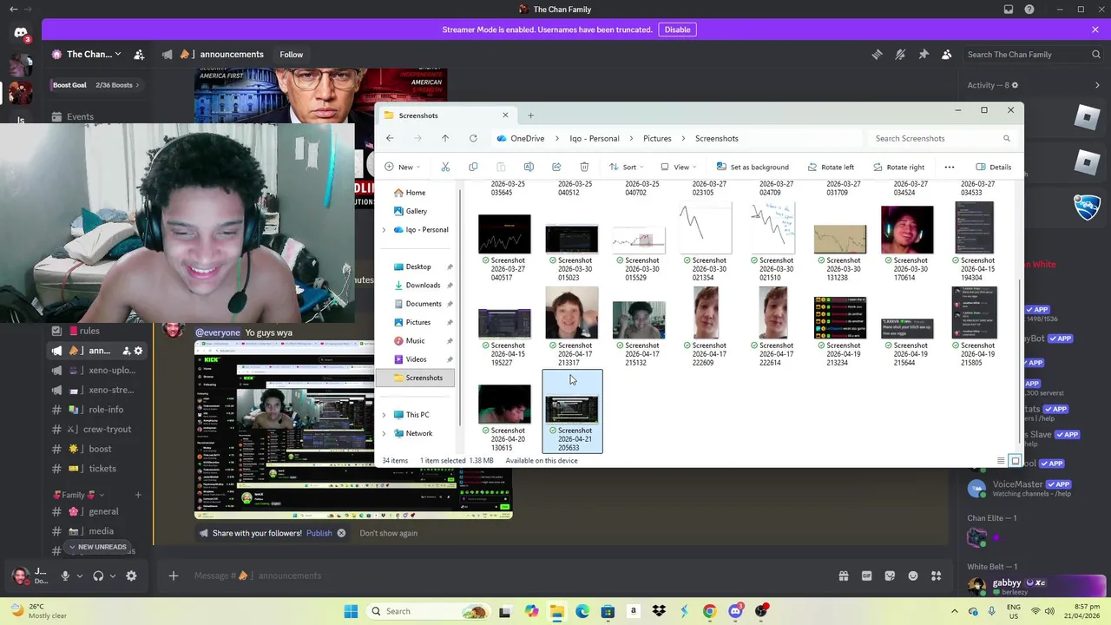The width and height of the screenshot is (1111, 625).
Task: Expand Iqo - Personal in navigation pane
Action: [385, 230]
